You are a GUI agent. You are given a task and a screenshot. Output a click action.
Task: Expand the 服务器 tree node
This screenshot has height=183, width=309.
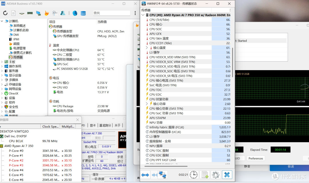point(2,71)
